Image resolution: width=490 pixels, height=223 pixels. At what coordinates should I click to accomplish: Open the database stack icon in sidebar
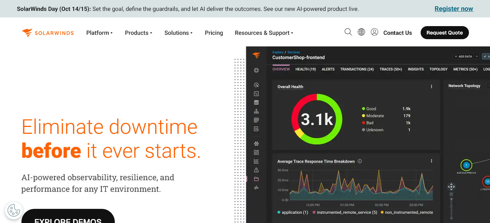tap(256, 103)
